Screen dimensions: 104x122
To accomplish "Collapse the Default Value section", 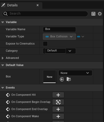I will point(3,65).
